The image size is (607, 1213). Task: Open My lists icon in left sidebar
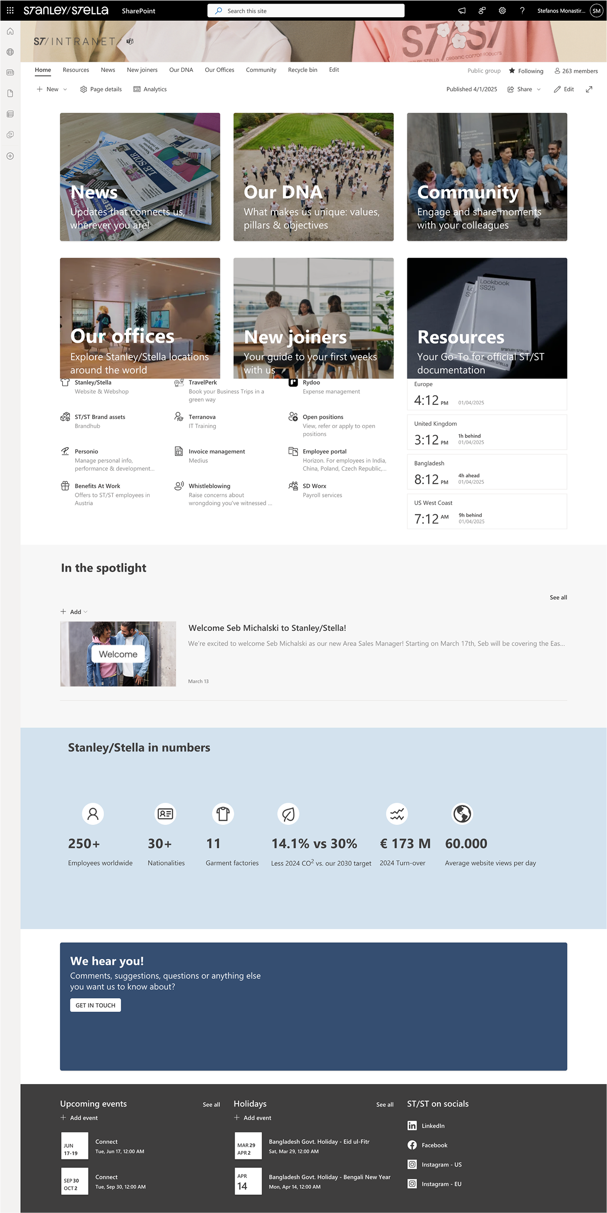(10, 114)
